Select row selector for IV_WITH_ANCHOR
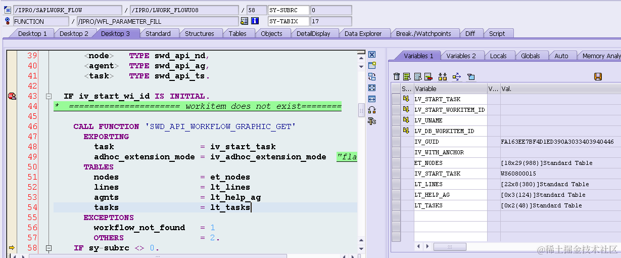Viewport: 621px width, 258px height. coord(396,152)
